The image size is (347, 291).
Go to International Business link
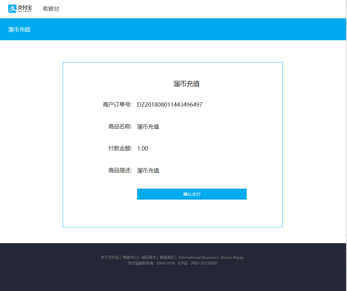(x=197, y=257)
